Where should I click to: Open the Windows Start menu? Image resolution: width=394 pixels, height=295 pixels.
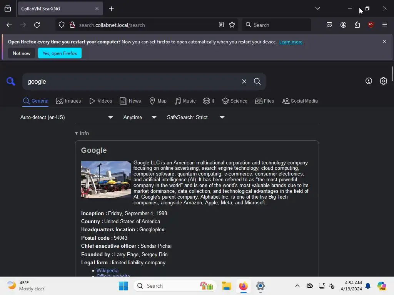pos(123,286)
